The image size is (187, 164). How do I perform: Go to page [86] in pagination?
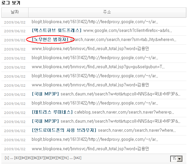[x=35, y=158]
